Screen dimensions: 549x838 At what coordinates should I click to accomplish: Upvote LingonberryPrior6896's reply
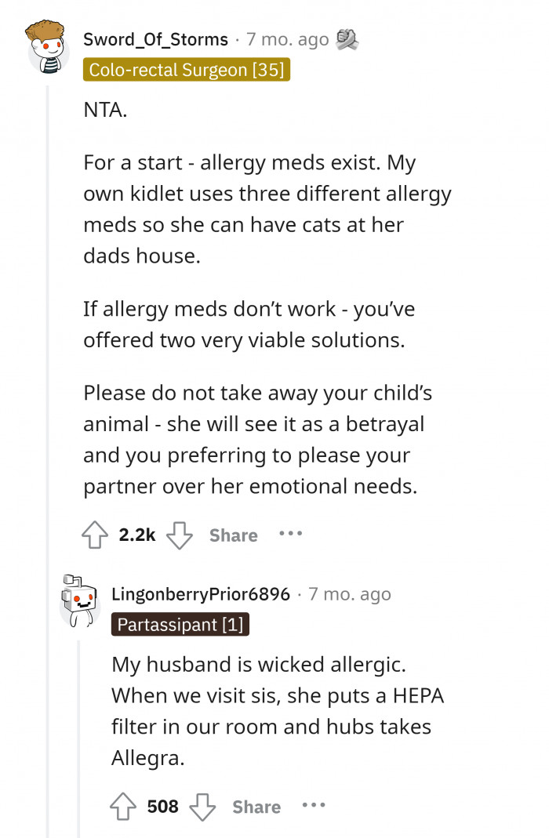pyautogui.click(x=123, y=806)
